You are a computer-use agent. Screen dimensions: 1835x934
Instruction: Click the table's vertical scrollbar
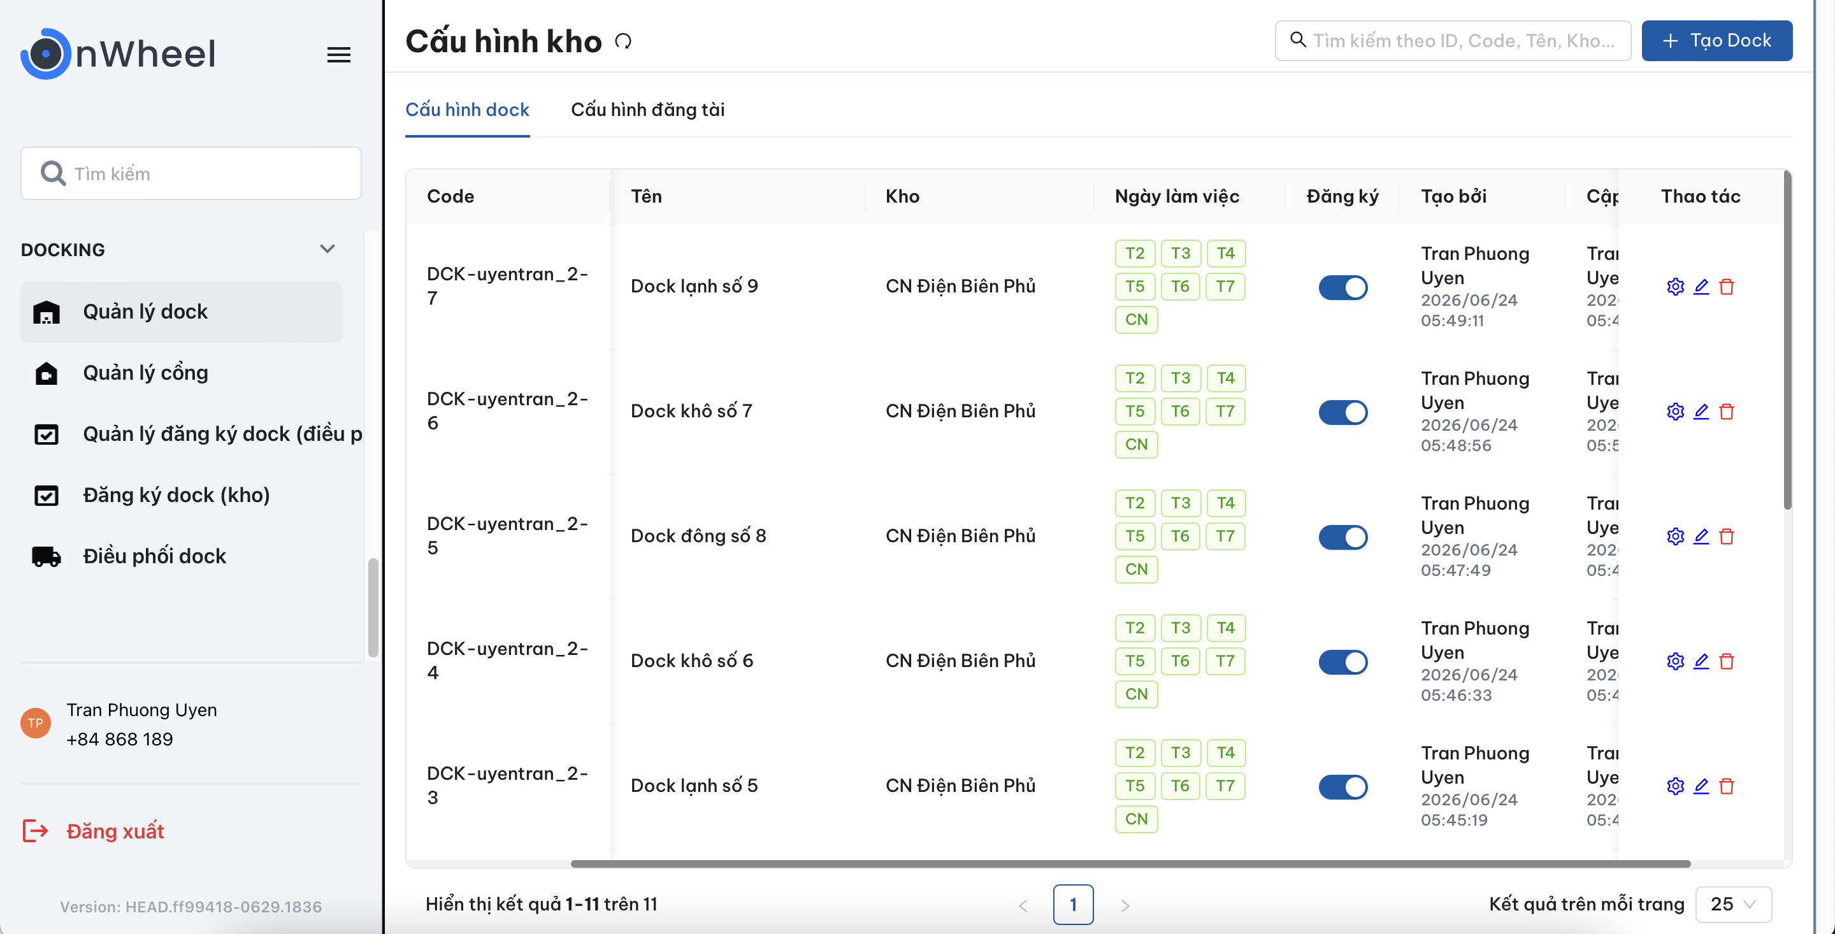point(1787,340)
